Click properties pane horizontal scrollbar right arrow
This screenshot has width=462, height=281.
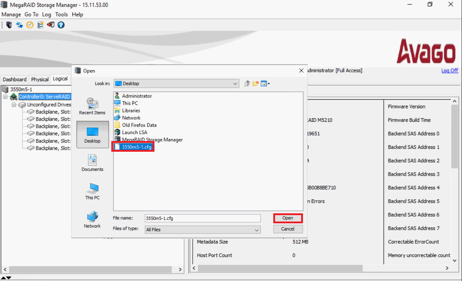447,268
